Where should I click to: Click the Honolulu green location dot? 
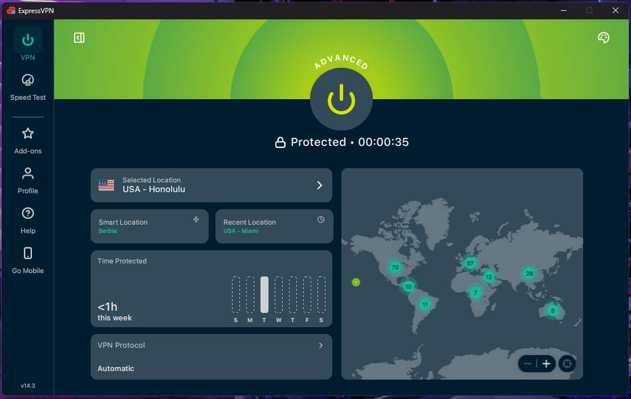point(356,282)
